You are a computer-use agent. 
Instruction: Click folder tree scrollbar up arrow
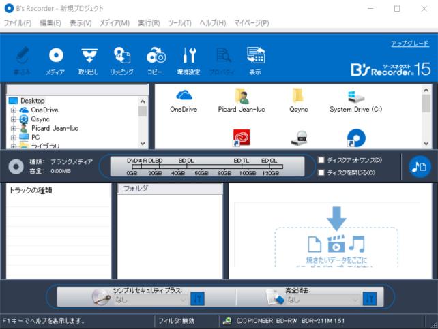pyautogui.click(x=143, y=101)
